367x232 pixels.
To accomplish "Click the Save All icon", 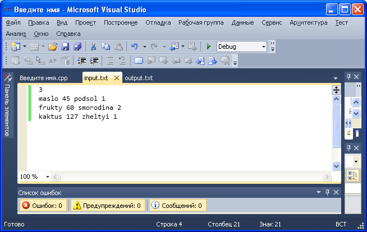I will [77, 47].
